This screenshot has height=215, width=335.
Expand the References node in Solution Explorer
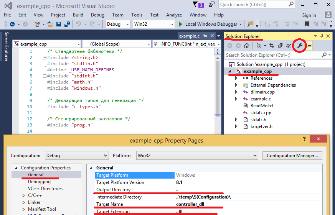click(236, 78)
